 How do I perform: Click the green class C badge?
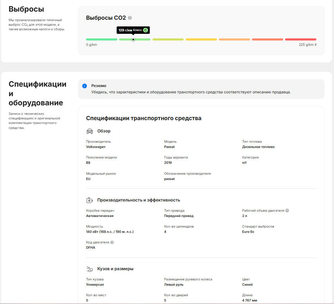[x=146, y=30]
